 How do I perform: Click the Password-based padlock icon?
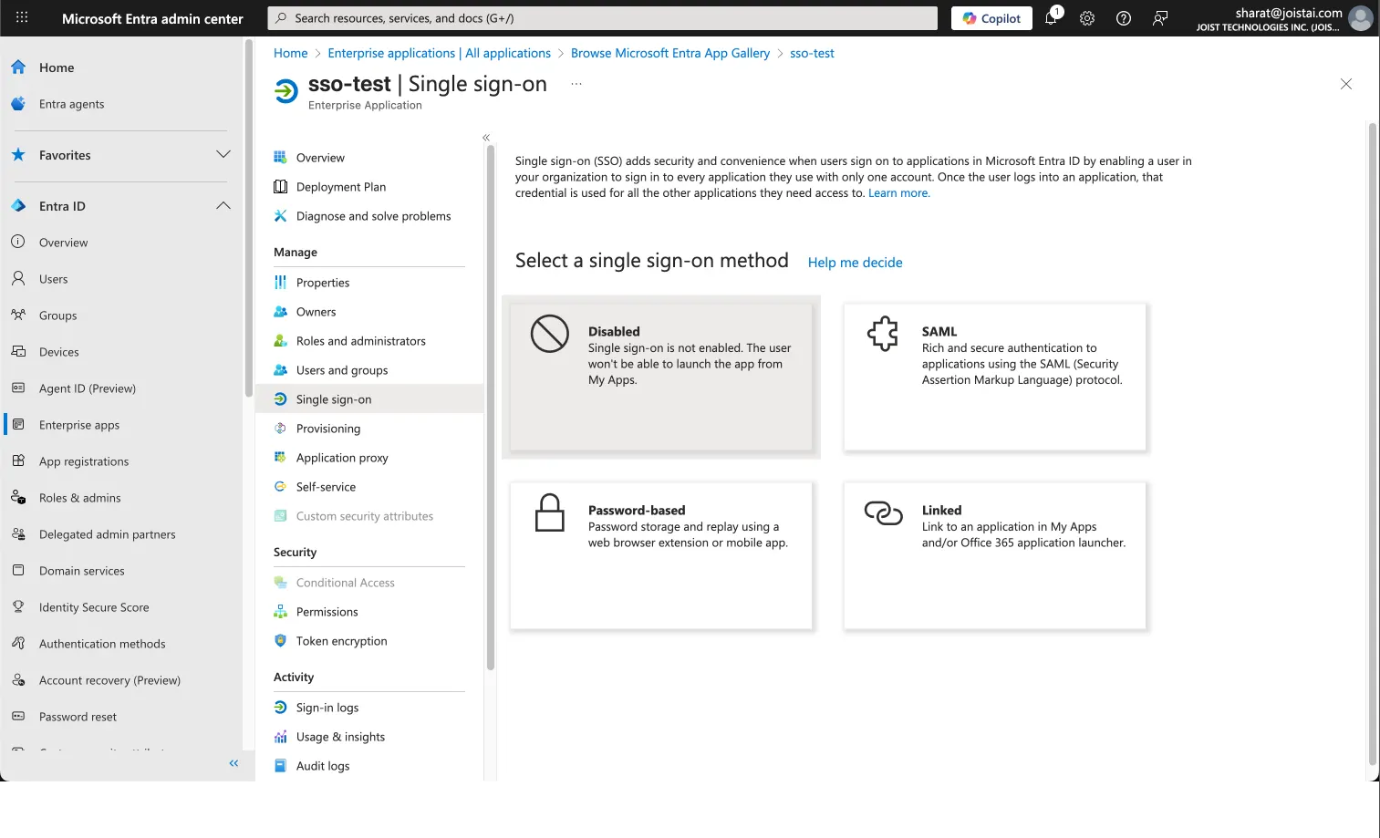[549, 512]
